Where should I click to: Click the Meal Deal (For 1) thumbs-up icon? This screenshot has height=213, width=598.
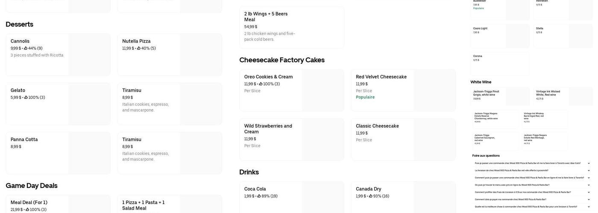27,210
